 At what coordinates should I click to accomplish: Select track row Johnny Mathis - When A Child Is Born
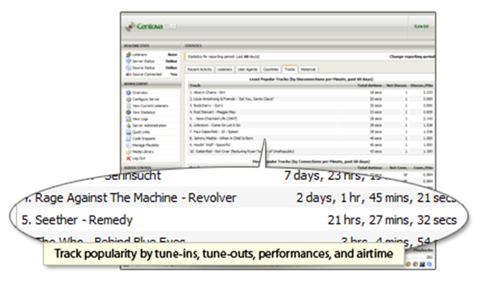(x=311, y=139)
